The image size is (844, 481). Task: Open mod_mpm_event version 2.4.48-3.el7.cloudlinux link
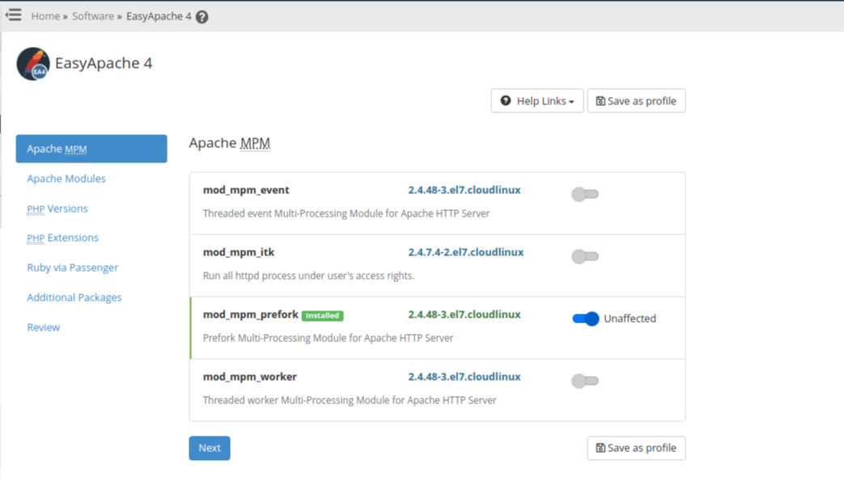464,190
